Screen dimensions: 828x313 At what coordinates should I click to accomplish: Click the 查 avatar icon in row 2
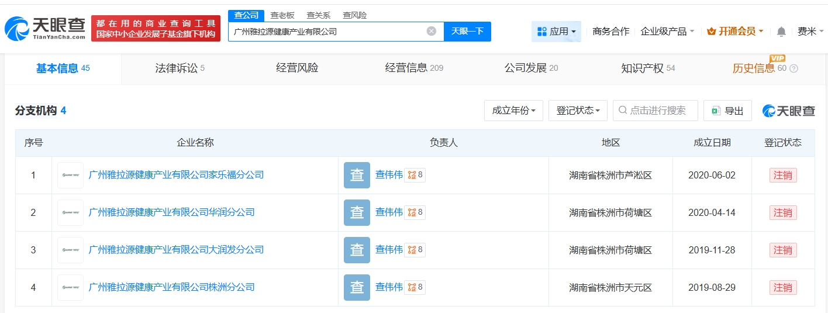357,212
